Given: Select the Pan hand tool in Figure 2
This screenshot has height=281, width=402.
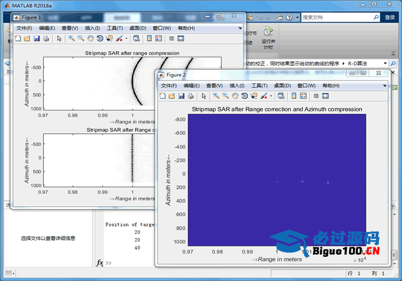Looking at the screenshot, I should [235, 96].
